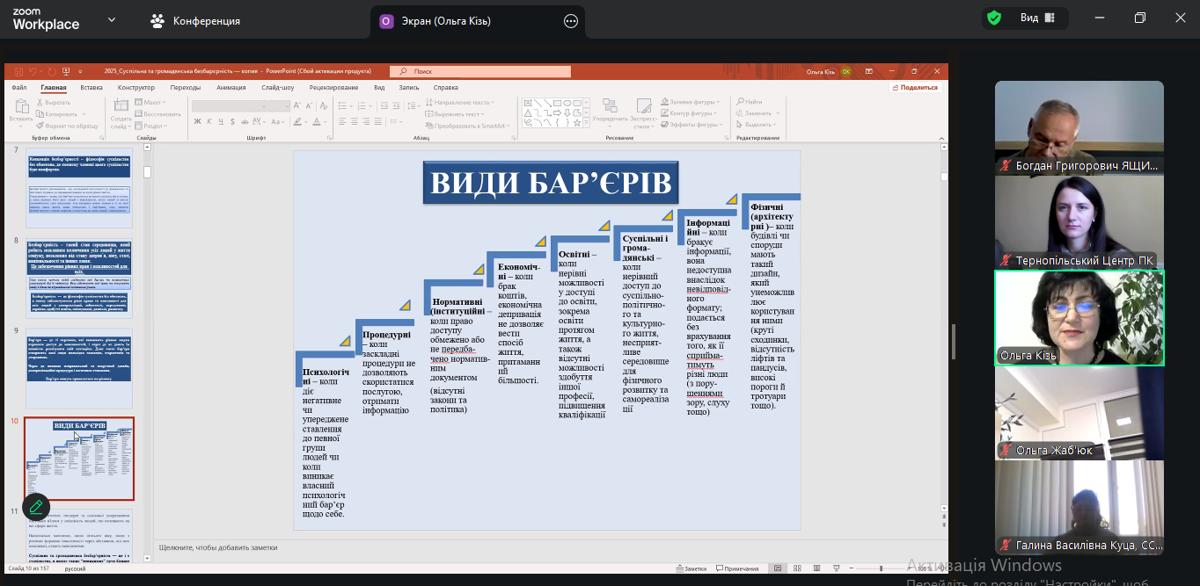Expand the Вид view options in Zoom
1200x586 pixels.
(x=1038, y=18)
